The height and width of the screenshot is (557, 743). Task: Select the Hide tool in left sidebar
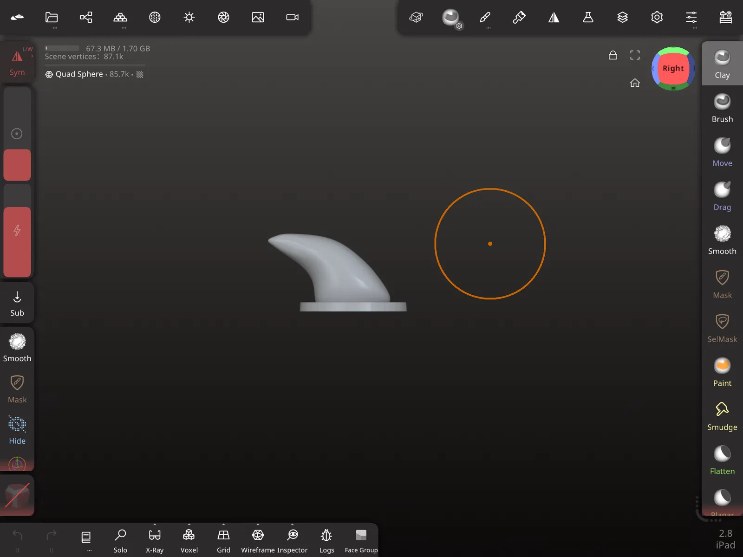pyautogui.click(x=17, y=430)
